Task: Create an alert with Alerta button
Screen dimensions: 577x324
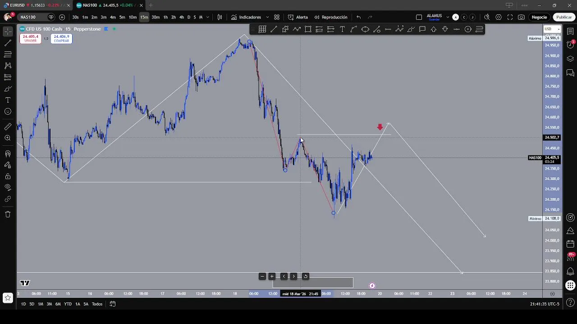Action: point(298,17)
